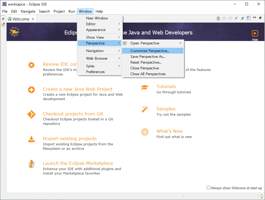This screenshot has width=265, height=200.
Task: Click the plus icon for new Java Web Project
Action: pyautogui.click(x=31, y=90)
